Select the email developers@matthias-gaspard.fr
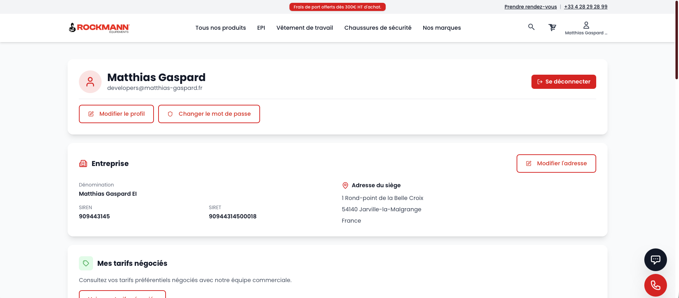Screen dimensions: 679x298 tap(155, 88)
